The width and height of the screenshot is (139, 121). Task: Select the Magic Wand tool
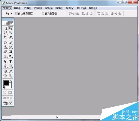(x=10, y=33)
